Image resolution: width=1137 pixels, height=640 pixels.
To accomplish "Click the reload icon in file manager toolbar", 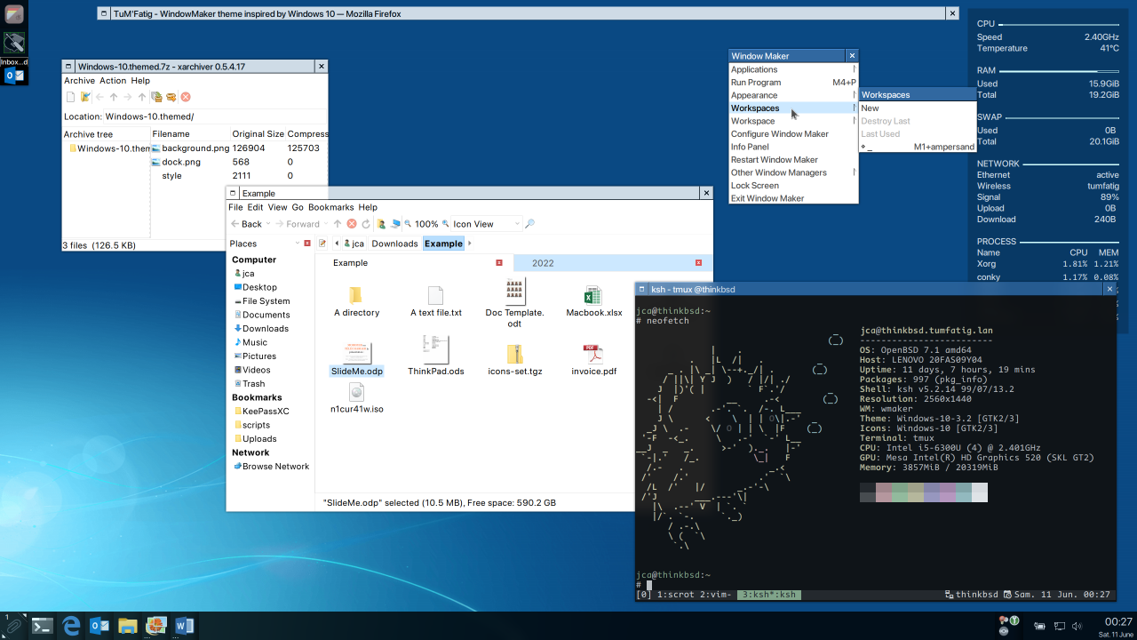I will tap(365, 224).
